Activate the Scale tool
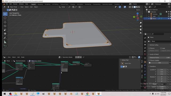Screen dimensions: 171x96 pos(5,30)
